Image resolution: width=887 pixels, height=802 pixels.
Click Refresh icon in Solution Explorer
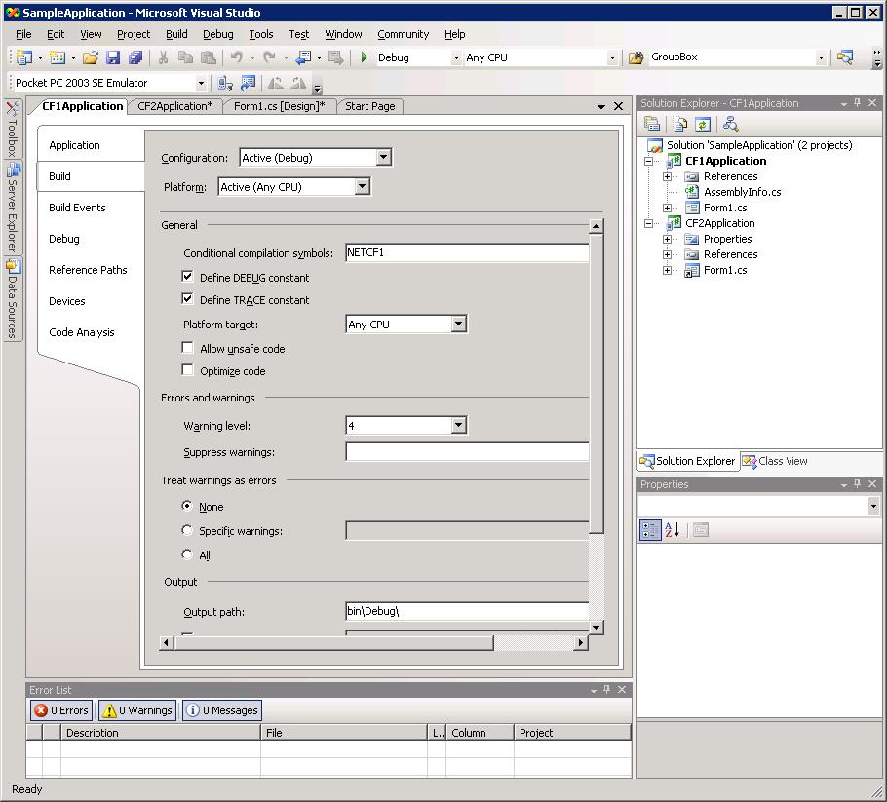[702, 124]
